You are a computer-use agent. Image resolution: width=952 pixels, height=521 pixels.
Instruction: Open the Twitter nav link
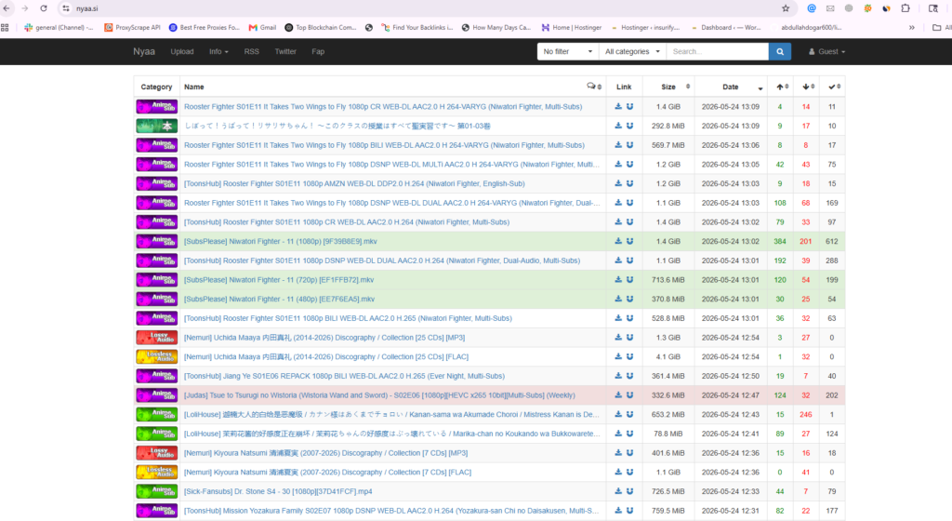[x=285, y=51]
